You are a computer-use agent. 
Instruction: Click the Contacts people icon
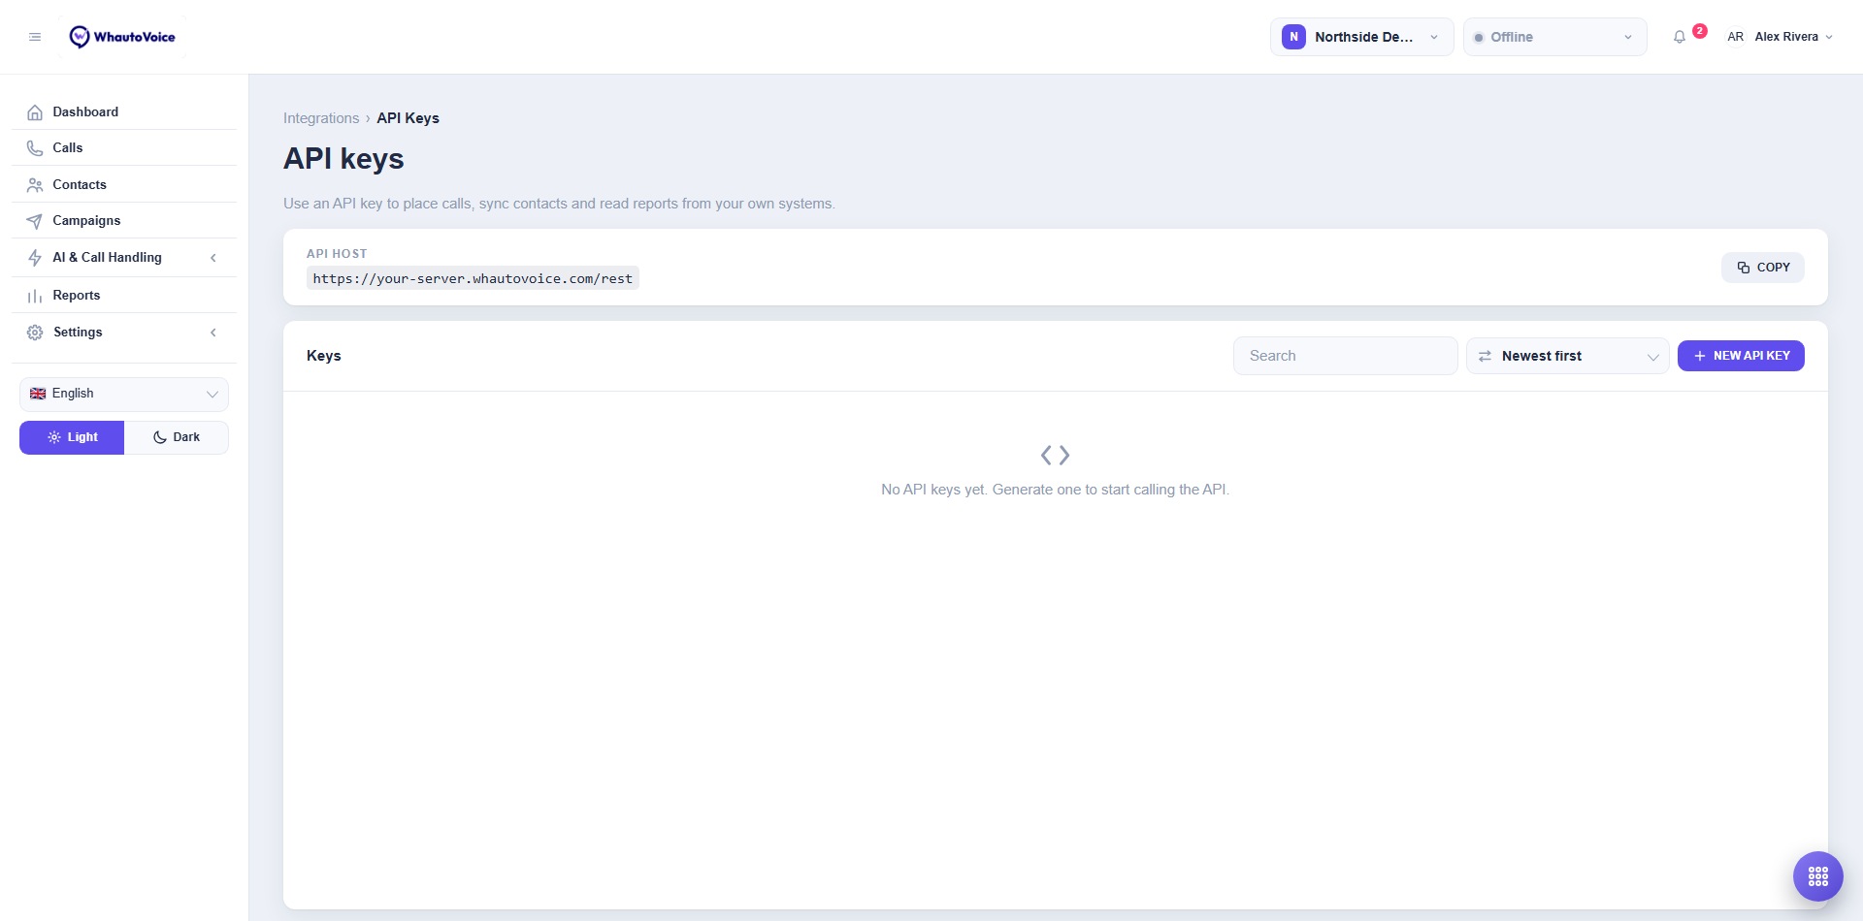click(x=35, y=185)
